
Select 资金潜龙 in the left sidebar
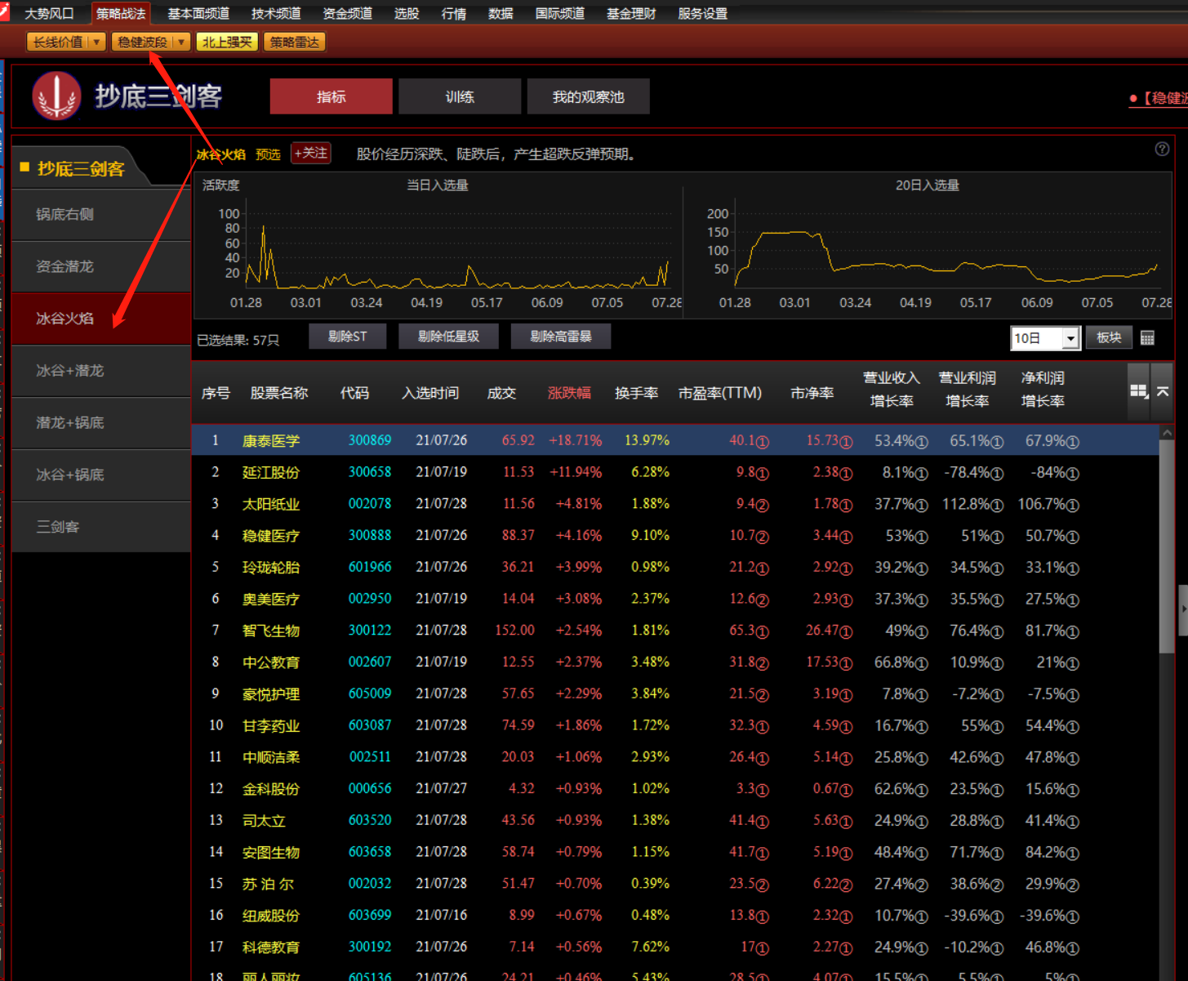click(x=65, y=266)
